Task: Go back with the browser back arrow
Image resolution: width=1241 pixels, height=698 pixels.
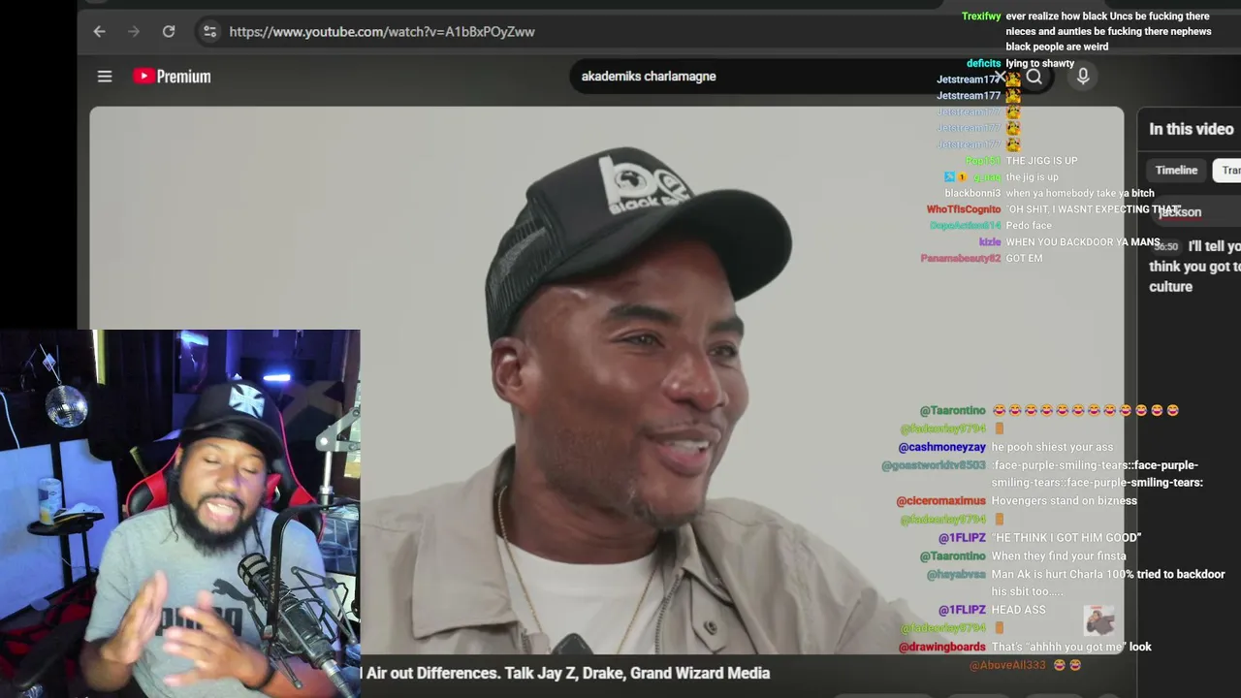Action: tap(99, 31)
